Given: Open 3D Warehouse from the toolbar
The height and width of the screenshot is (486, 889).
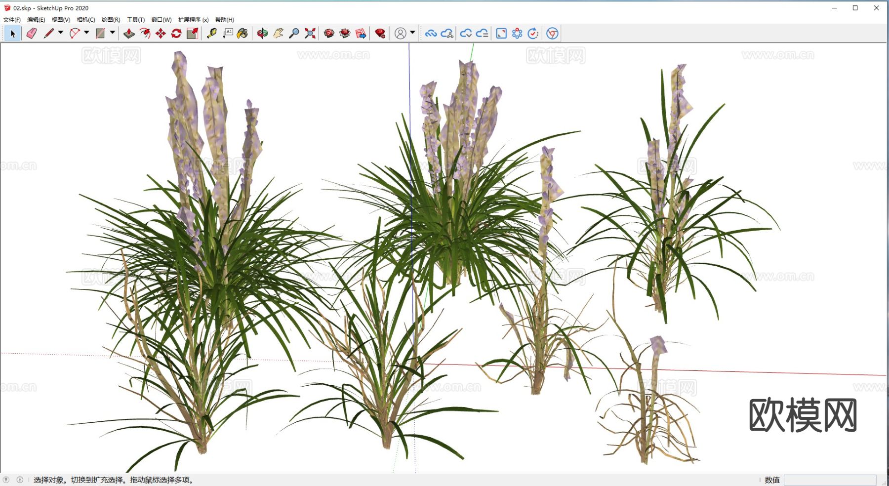Looking at the screenshot, I should point(329,34).
